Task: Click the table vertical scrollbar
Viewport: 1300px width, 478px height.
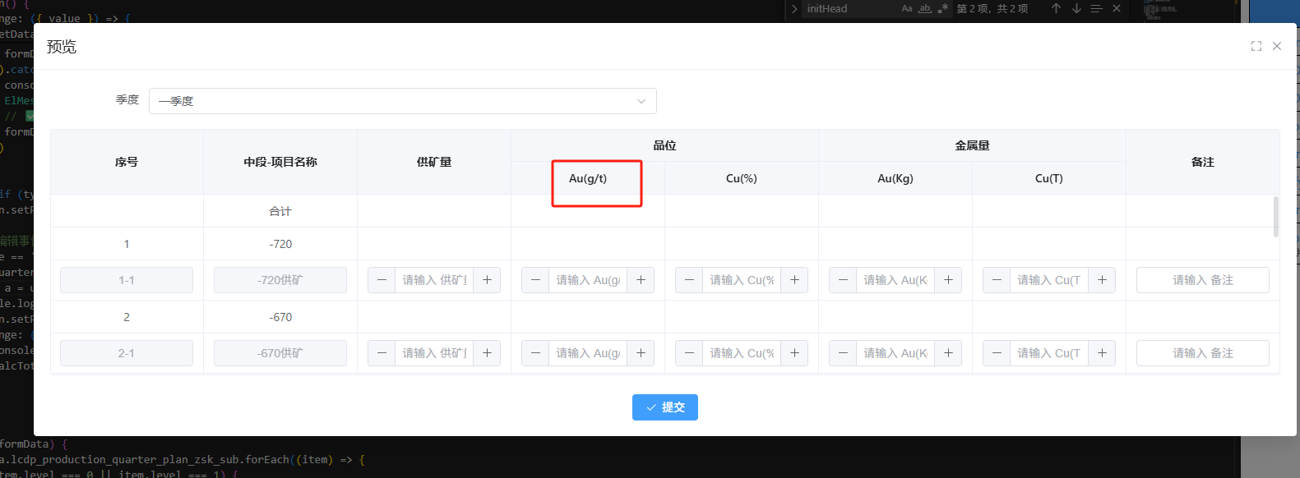Action: 1275,217
